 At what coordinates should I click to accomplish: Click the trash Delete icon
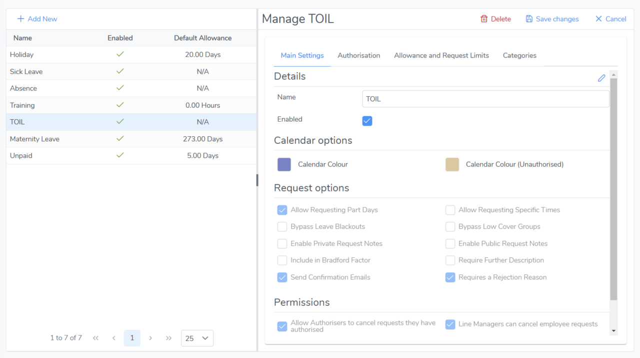pyautogui.click(x=484, y=19)
